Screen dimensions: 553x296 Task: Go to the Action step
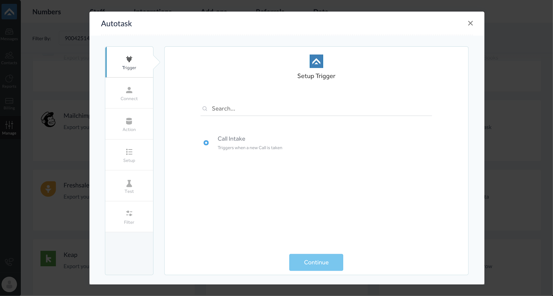[x=129, y=124]
